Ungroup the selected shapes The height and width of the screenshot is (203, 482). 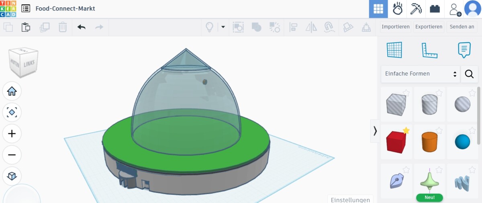(x=275, y=27)
